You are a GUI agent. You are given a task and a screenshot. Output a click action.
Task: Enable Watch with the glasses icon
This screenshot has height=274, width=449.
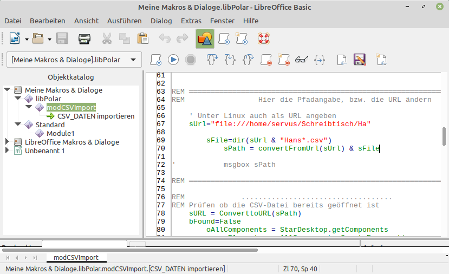(x=302, y=60)
